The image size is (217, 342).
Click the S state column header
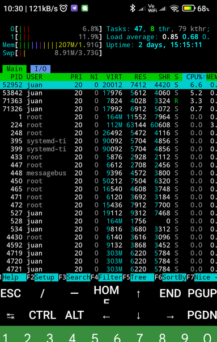pos(176,77)
